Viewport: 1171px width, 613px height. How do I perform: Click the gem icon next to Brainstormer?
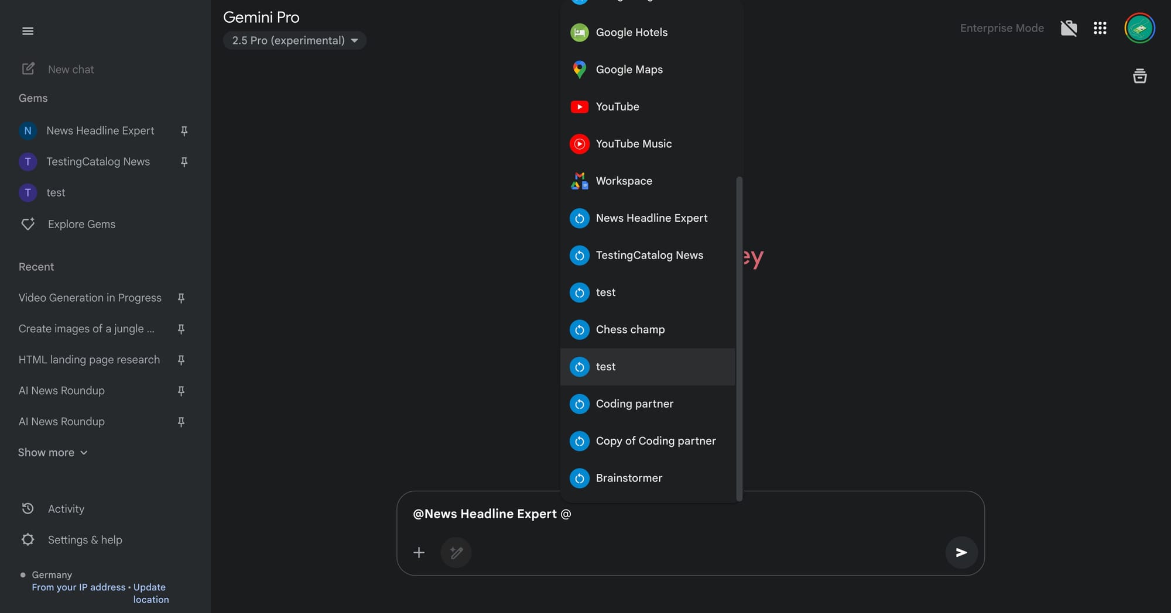(580, 478)
